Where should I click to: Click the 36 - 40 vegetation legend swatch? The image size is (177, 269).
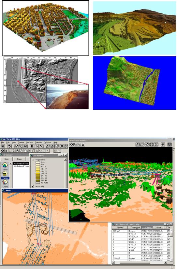[x=38, y=180]
